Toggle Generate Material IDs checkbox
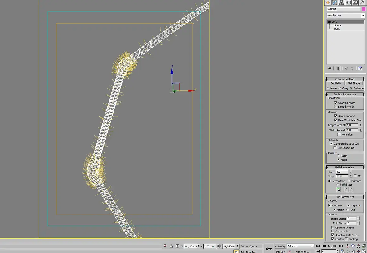 click(331, 143)
